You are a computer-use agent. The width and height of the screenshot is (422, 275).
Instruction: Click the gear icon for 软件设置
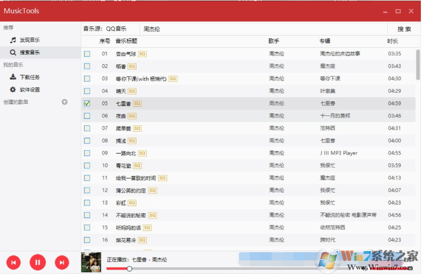[13, 89]
